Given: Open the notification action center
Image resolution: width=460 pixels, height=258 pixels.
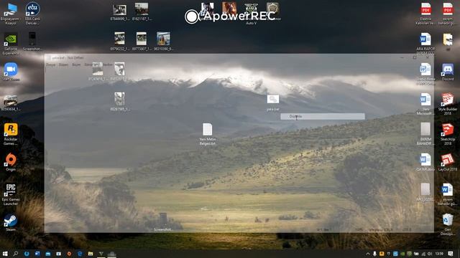Looking at the screenshot, I should tap(451, 254).
